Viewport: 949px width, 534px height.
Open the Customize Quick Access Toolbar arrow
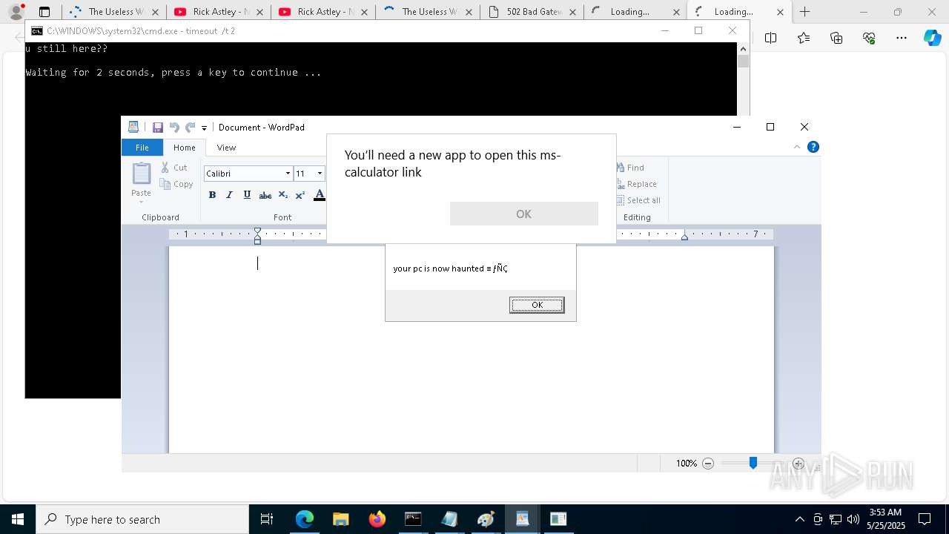(x=205, y=128)
